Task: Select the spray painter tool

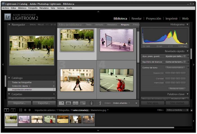Action: click(x=91, y=103)
